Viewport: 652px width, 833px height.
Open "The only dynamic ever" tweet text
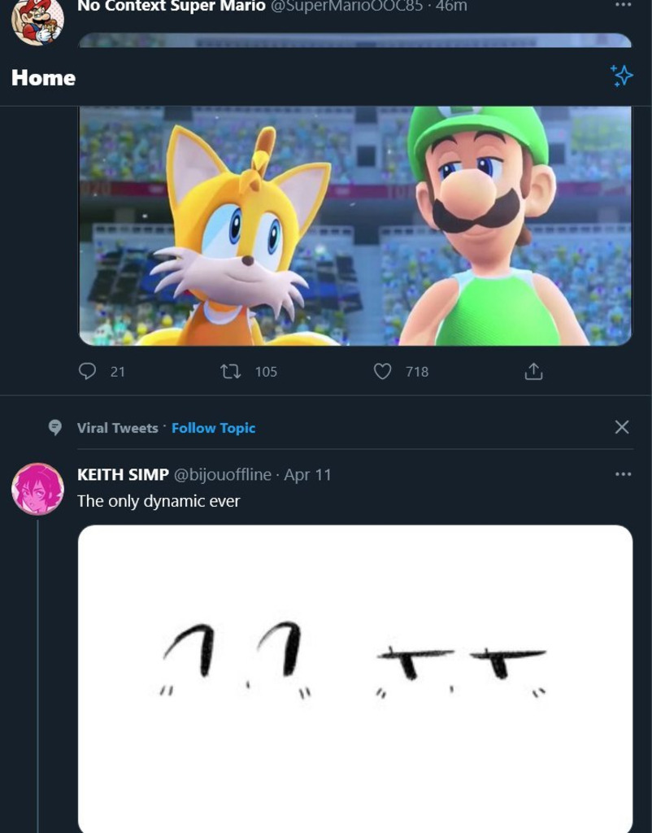point(159,501)
